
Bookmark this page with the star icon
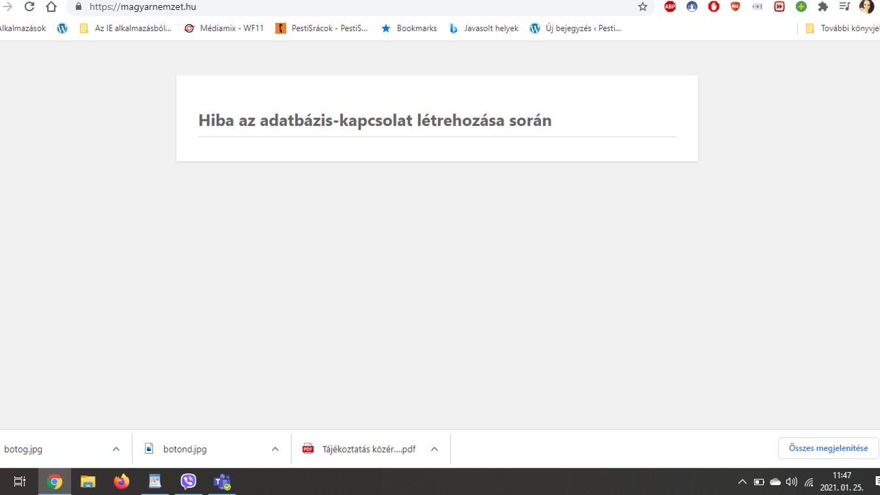642,7
